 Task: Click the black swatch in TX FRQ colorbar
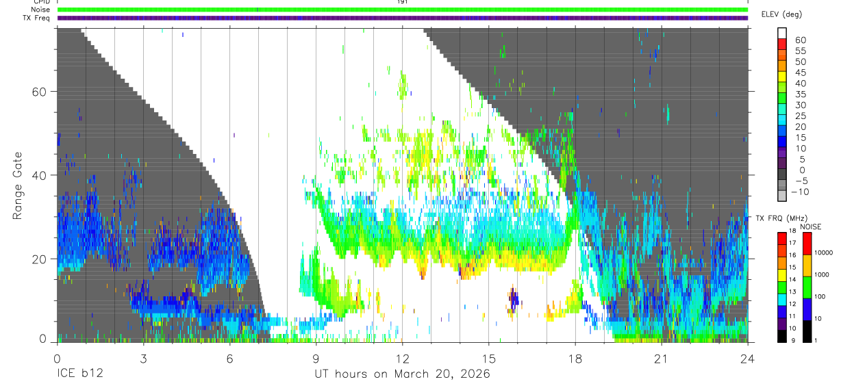click(782, 335)
